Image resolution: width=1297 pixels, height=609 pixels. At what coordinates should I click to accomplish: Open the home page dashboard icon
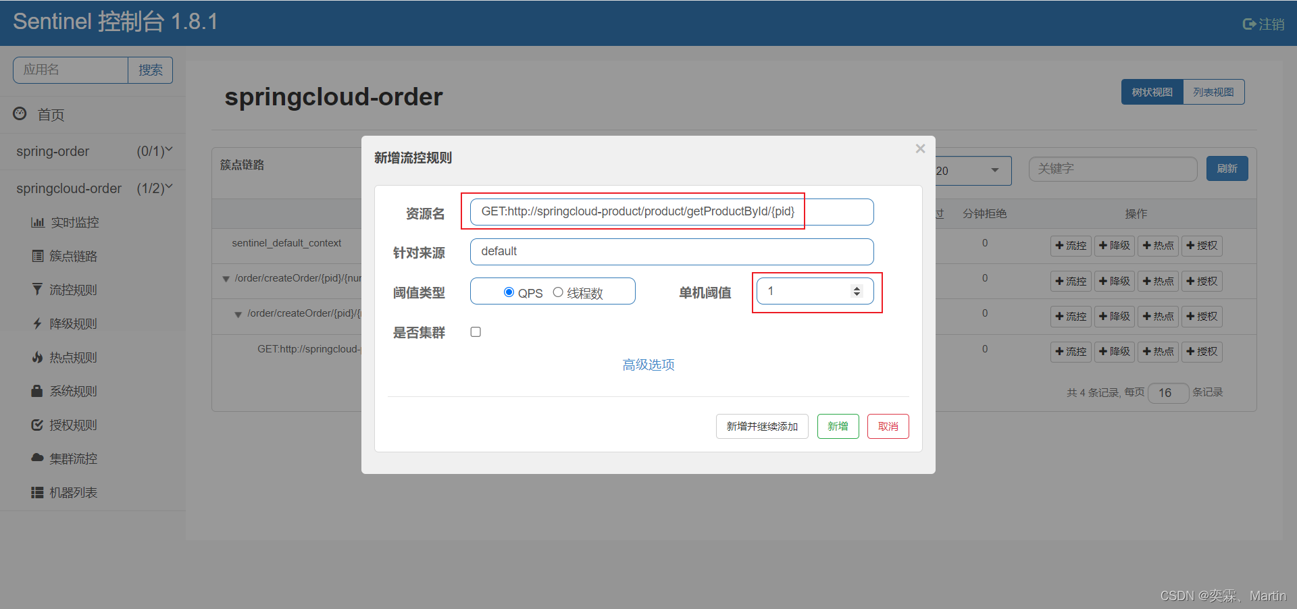tap(20, 114)
